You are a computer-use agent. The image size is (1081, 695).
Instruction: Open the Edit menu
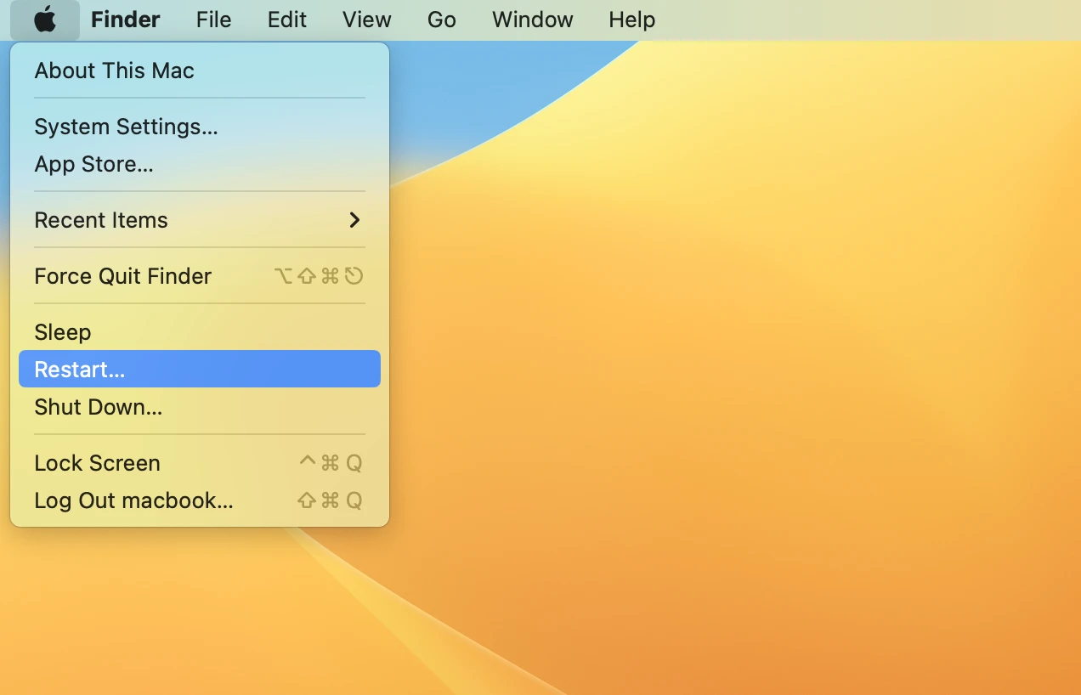286,20
